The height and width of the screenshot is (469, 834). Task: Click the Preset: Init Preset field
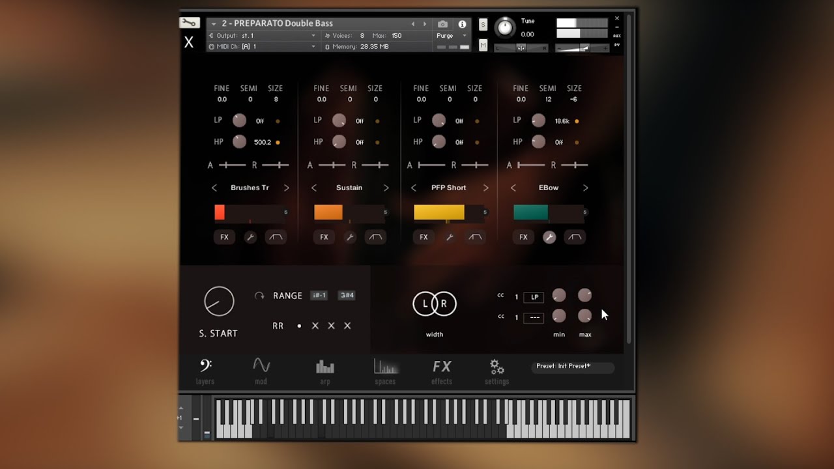click(573, 367)
